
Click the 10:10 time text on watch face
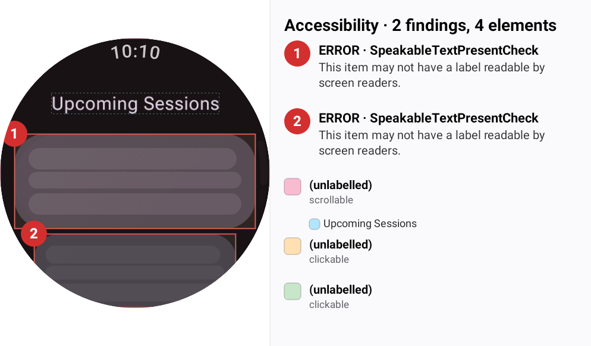click(136, 52)
